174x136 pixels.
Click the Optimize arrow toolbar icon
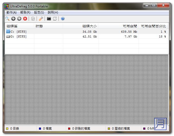19,19
